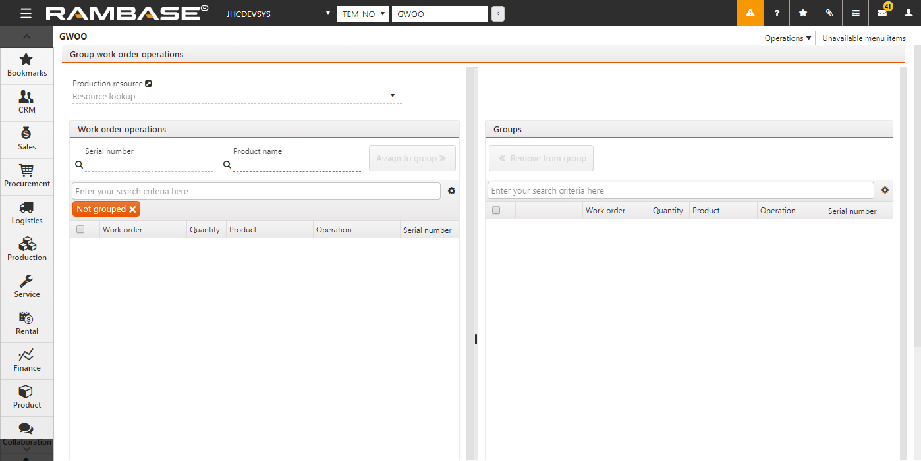Open the help question mark icon
Screen dimensions: 921x461
click(x=776, y=13)
